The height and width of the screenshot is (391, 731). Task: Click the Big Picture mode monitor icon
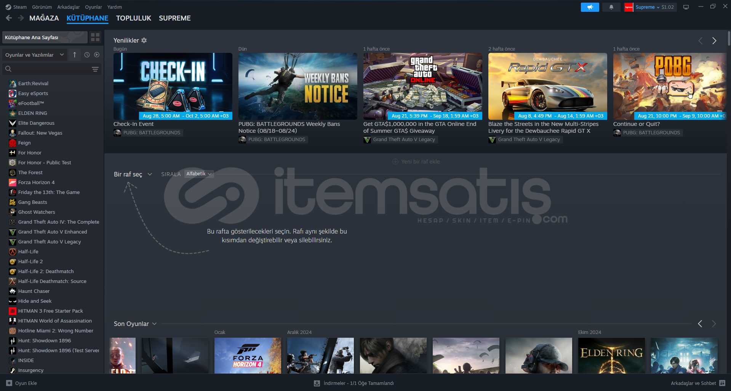(x=686, y=7)
